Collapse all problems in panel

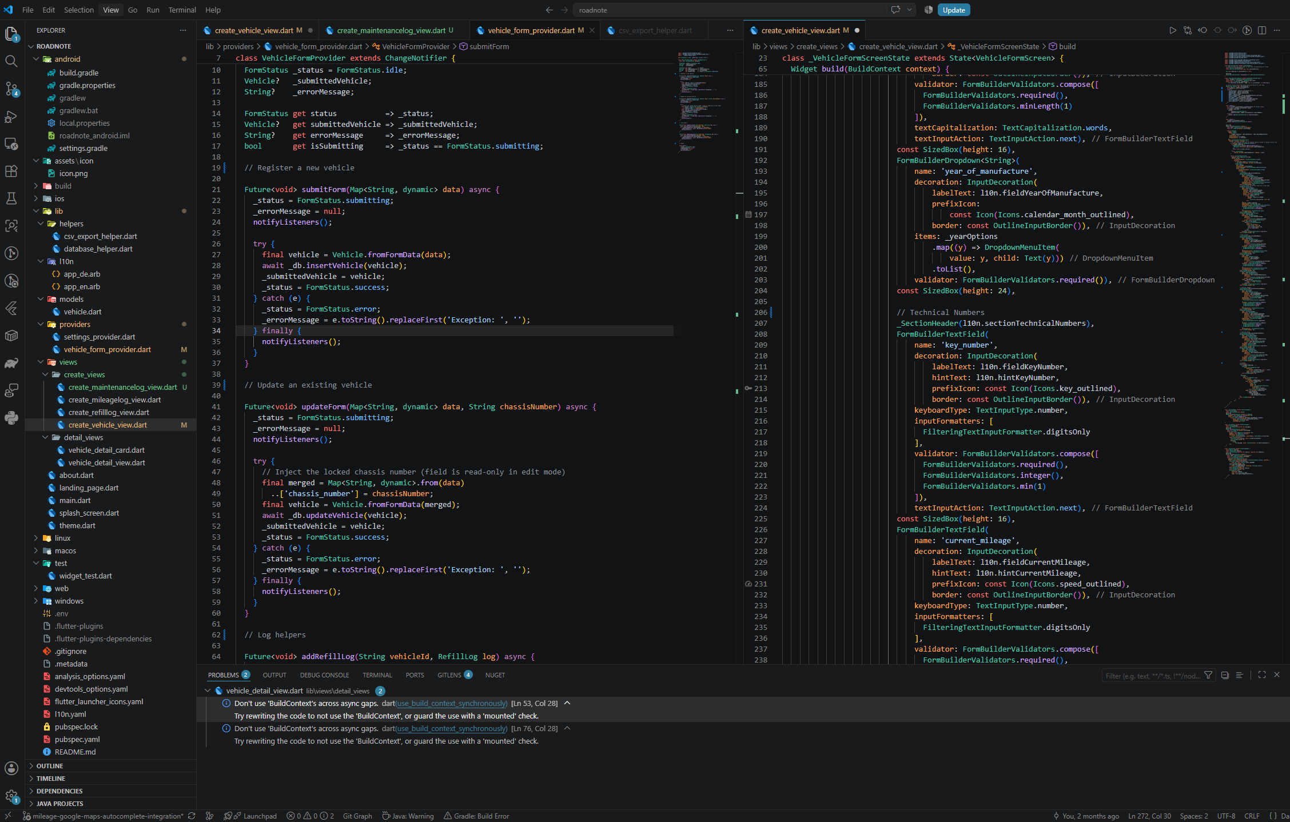pos(1225,675)
